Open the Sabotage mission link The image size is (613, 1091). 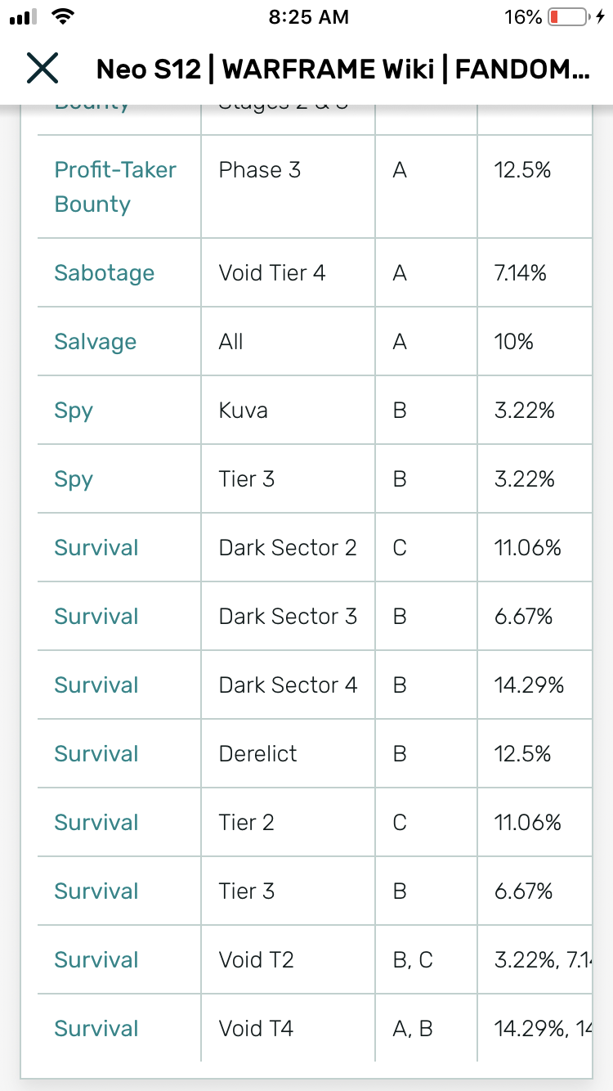(104, 273)
